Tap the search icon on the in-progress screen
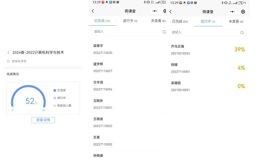This screenshot has width=259, height=160. click(242, 33)
